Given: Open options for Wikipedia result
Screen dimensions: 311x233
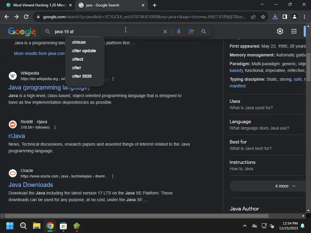Looking at the screenshot, I should [113, 79].
